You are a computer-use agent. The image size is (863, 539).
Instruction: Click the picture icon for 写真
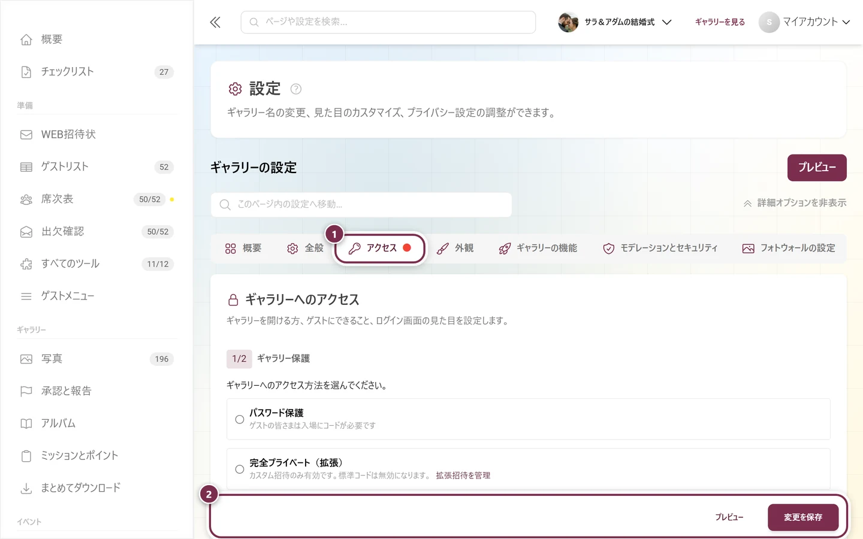26,359
